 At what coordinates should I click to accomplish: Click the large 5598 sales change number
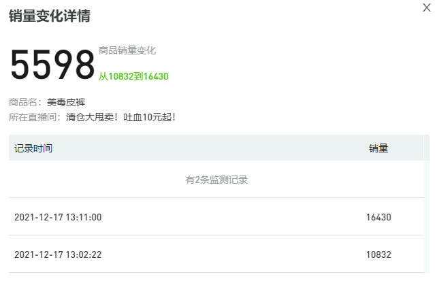(x=52, y=65)
